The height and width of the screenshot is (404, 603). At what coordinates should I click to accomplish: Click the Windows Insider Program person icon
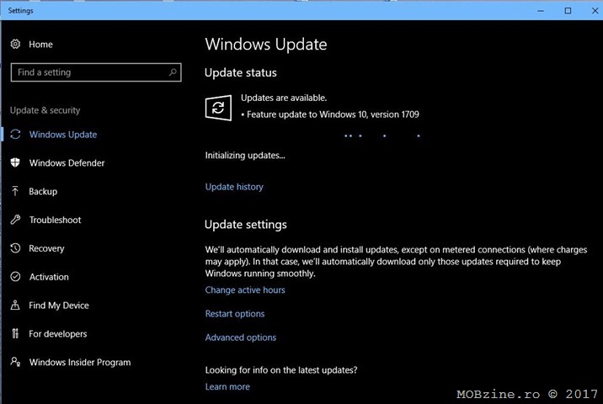click(x=15, y=362)
